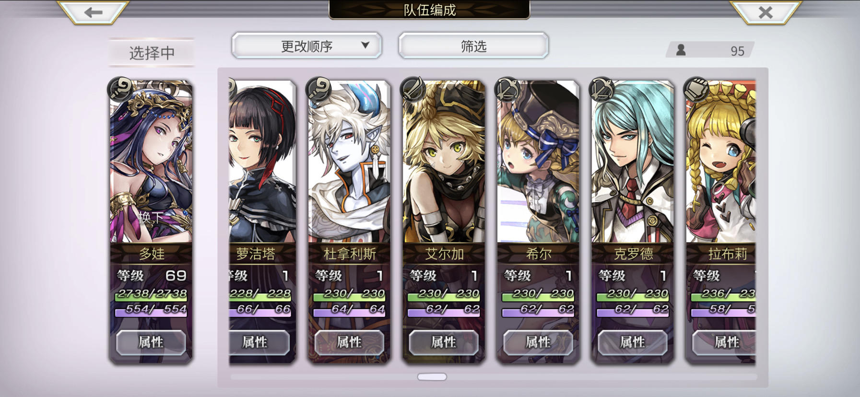860x397 pixels.
Task: Open the 筛选 filter options
Action: click(x=473, y=46)
